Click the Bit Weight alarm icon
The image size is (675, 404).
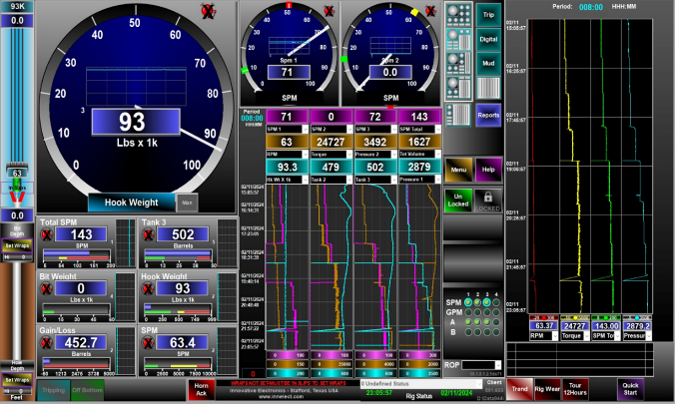tap(47, 289)
